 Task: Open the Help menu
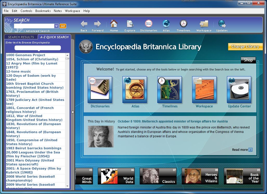(x=87, y=11)
